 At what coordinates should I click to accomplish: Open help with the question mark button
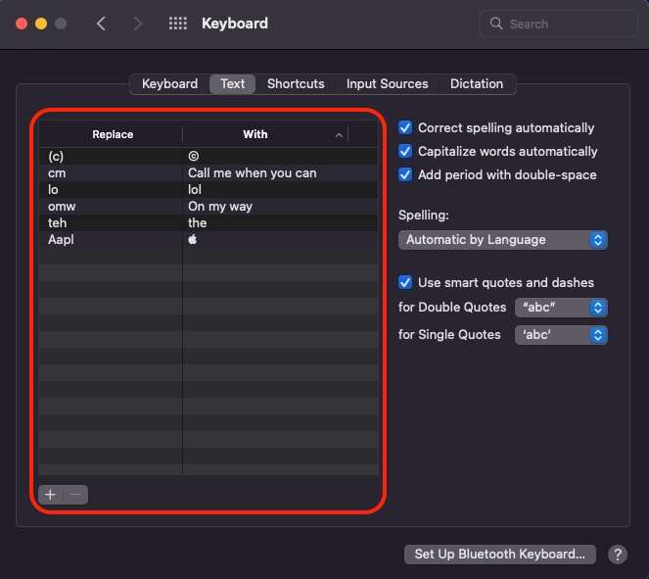(x=618, y=555)
